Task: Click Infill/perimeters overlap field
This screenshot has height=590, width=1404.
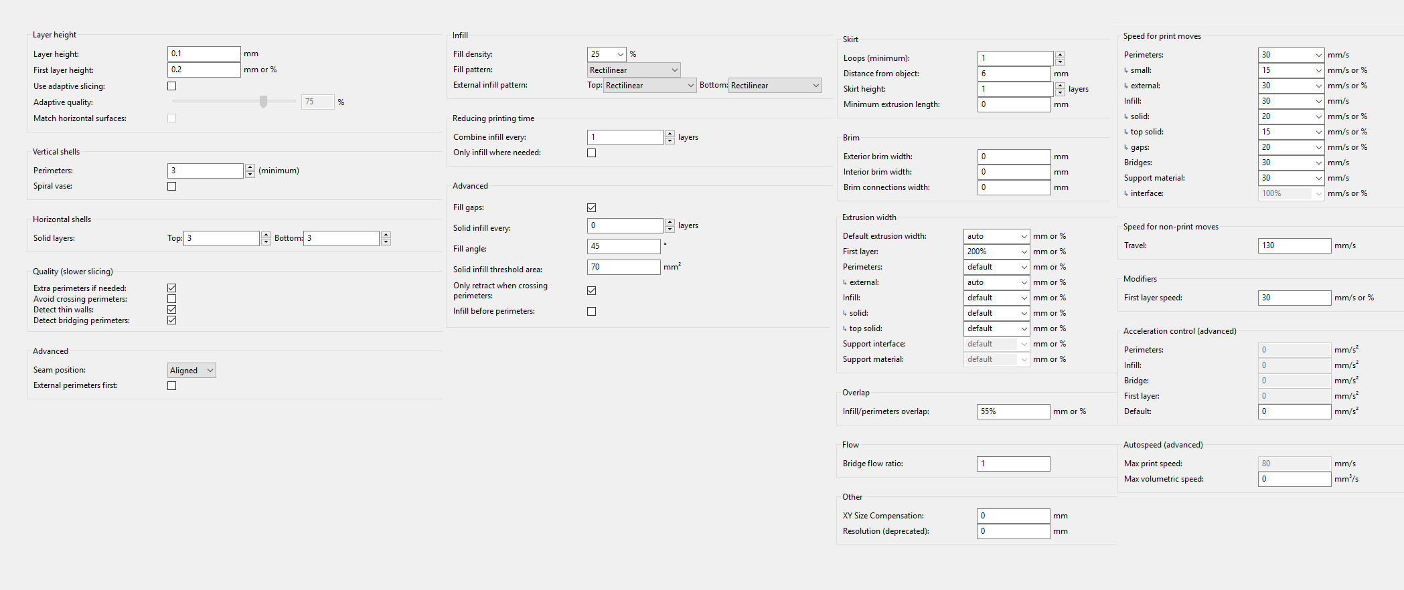Action: click(1014, 411)
